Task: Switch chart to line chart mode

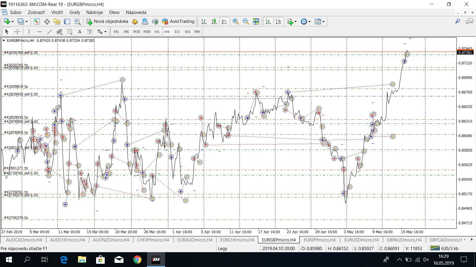Action: (224, 21)
